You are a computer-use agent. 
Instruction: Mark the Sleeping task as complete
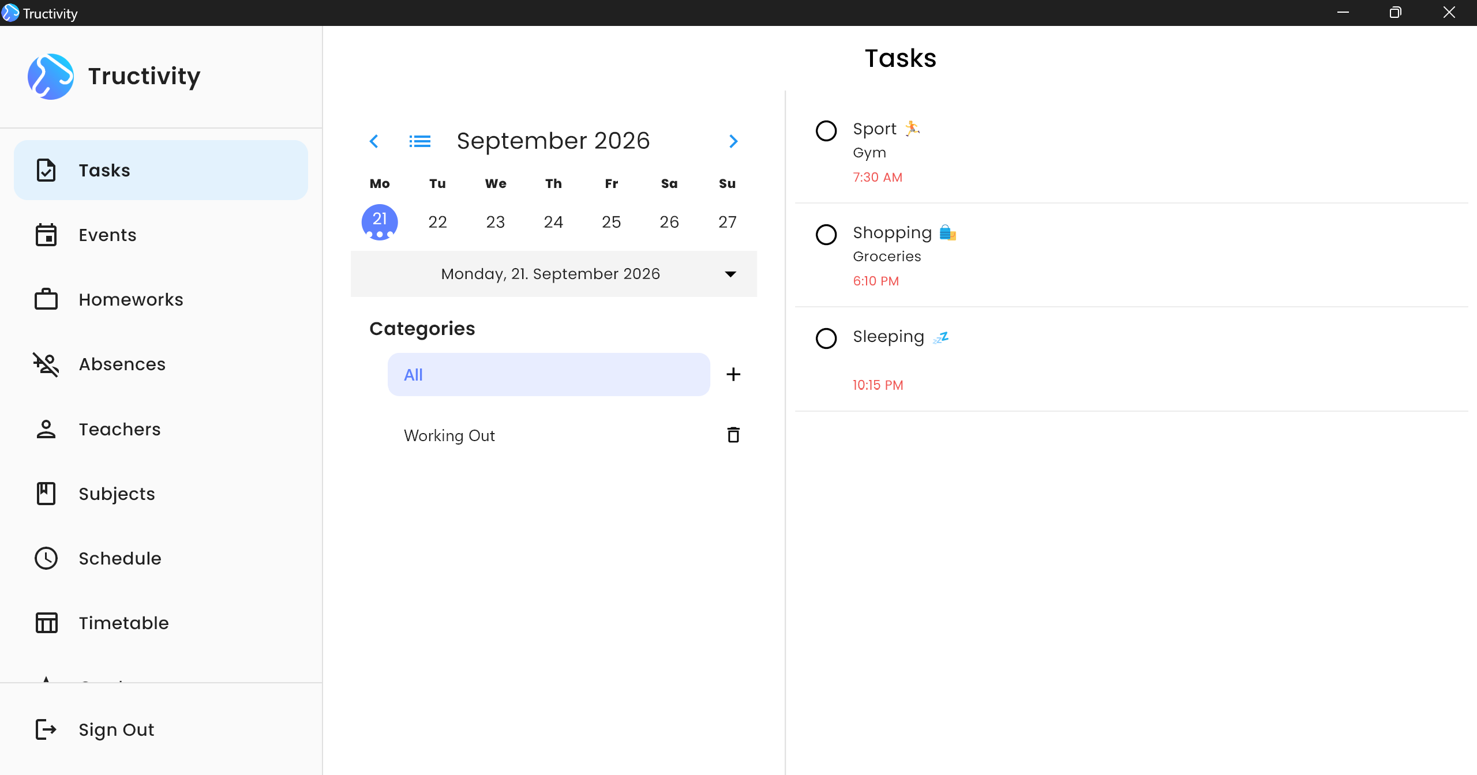(826, 338)
